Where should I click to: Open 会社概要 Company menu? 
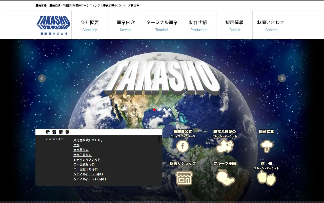coord(90,25)
